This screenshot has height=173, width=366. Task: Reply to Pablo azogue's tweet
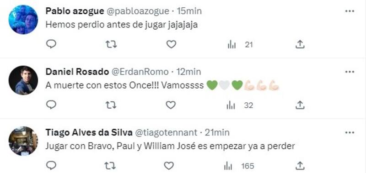click(51, 44)
